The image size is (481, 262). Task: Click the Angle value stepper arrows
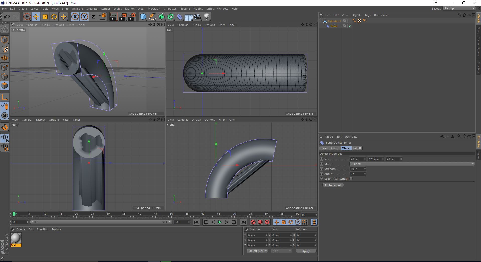[365, 174]
